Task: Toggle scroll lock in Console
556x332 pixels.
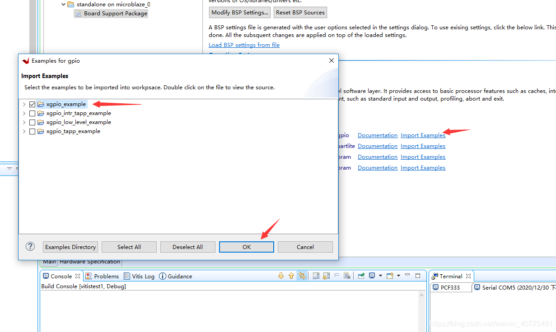Action: 326,276
